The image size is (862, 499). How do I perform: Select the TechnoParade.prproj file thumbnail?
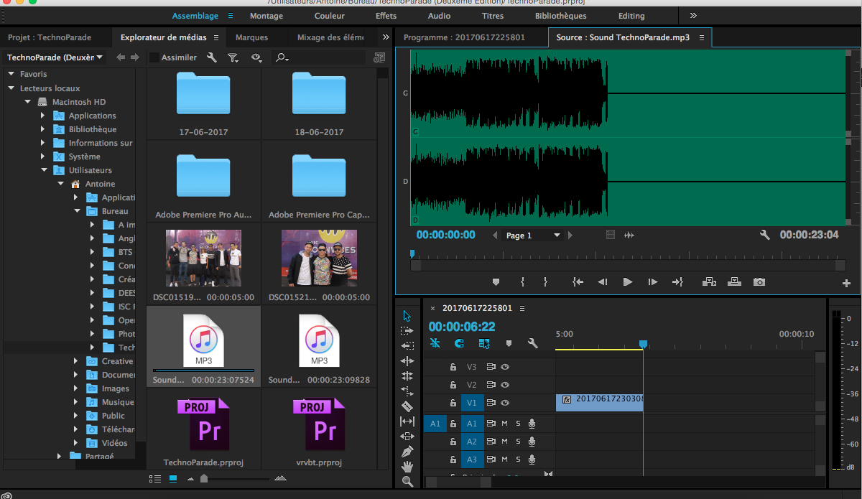pos(203,426)
